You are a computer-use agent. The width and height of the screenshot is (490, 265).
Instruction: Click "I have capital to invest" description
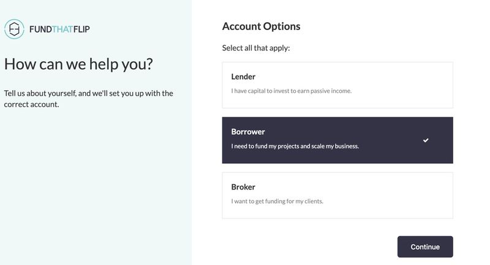(292, 91)
